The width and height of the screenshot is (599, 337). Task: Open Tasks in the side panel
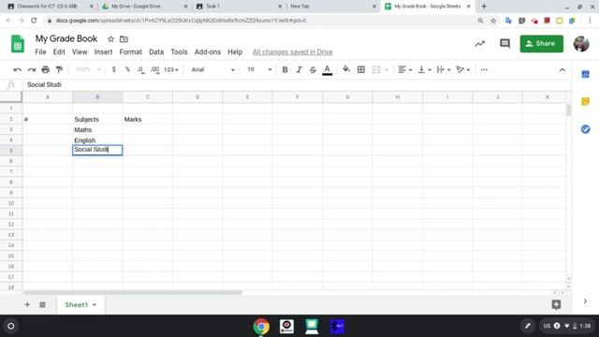click(585, 129)
